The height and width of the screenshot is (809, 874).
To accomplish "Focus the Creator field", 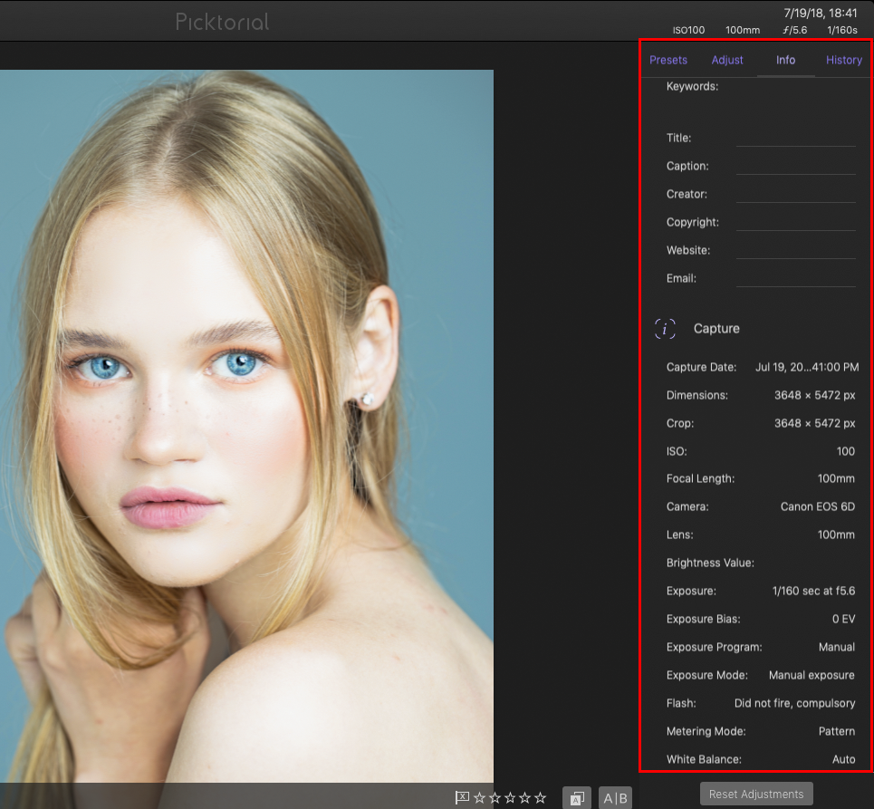I will pyautogui.click(x=795, y=194).
